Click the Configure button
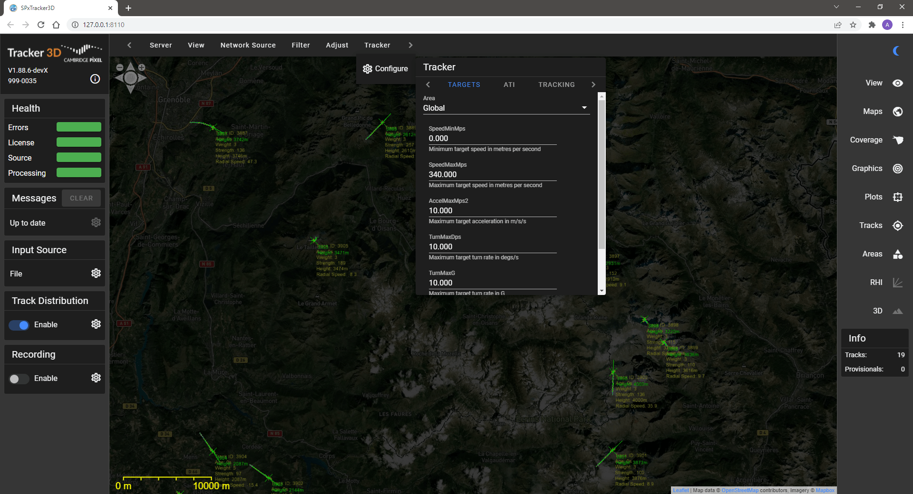 pyautogui.click(x=386, y=69)
